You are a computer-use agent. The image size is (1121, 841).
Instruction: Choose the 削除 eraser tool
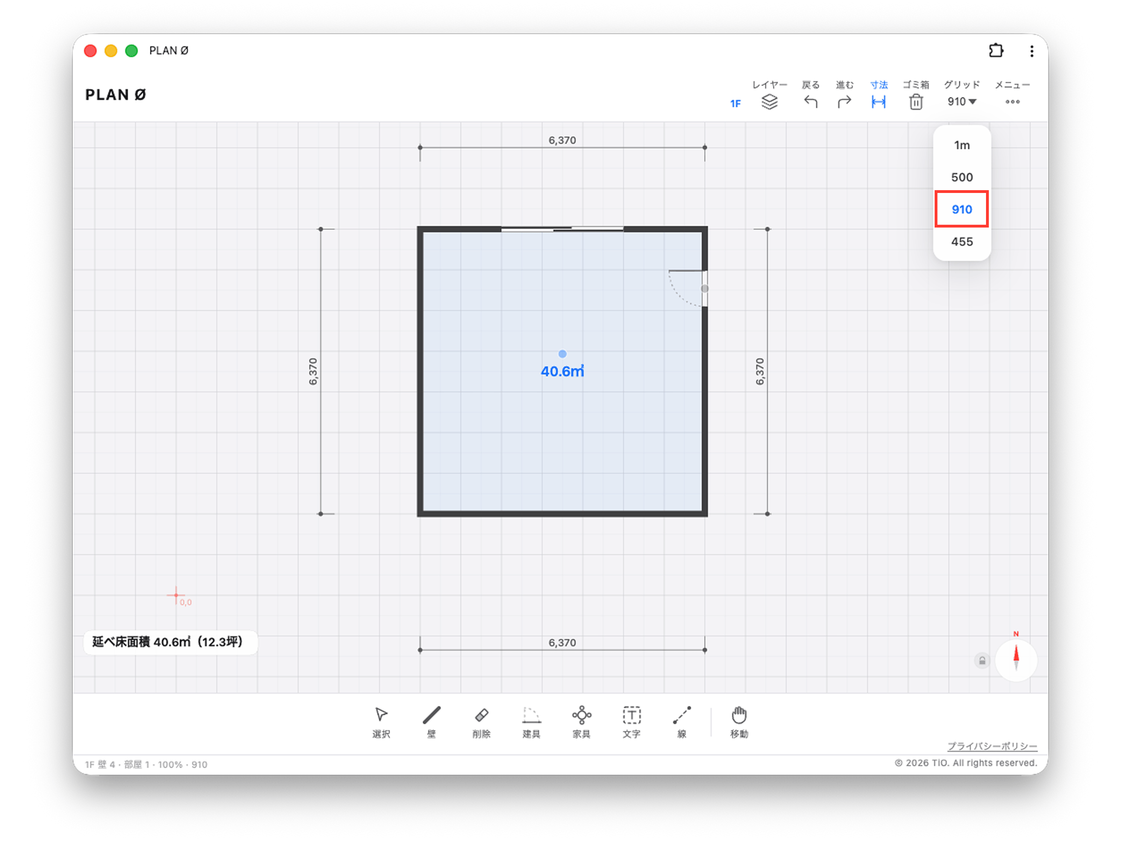click(x=481, y=722)
